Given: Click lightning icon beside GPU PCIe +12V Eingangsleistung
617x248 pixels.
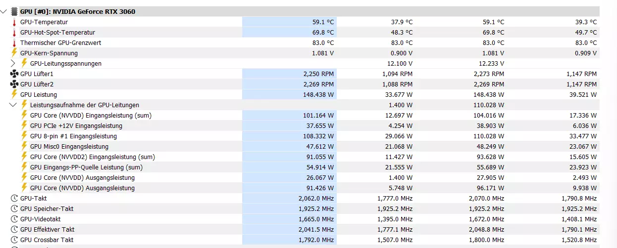Looking at the screenshot, I should click(24, 125).
